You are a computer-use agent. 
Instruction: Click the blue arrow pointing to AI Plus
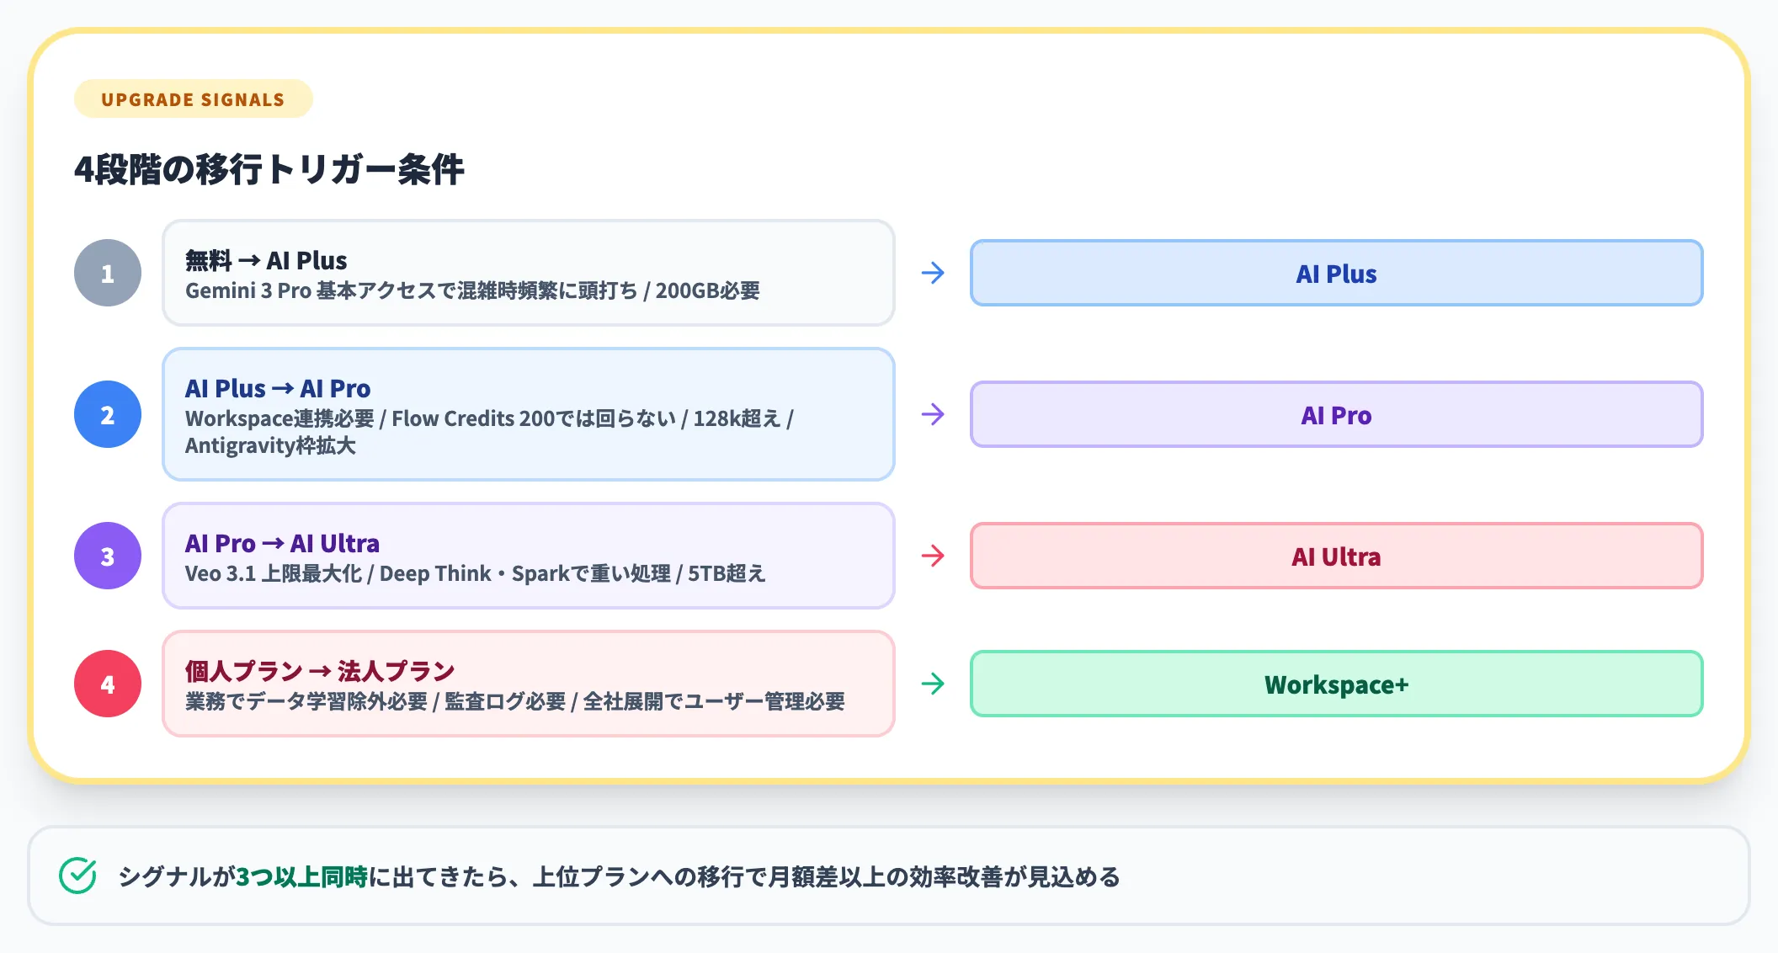tap(933, 273)
